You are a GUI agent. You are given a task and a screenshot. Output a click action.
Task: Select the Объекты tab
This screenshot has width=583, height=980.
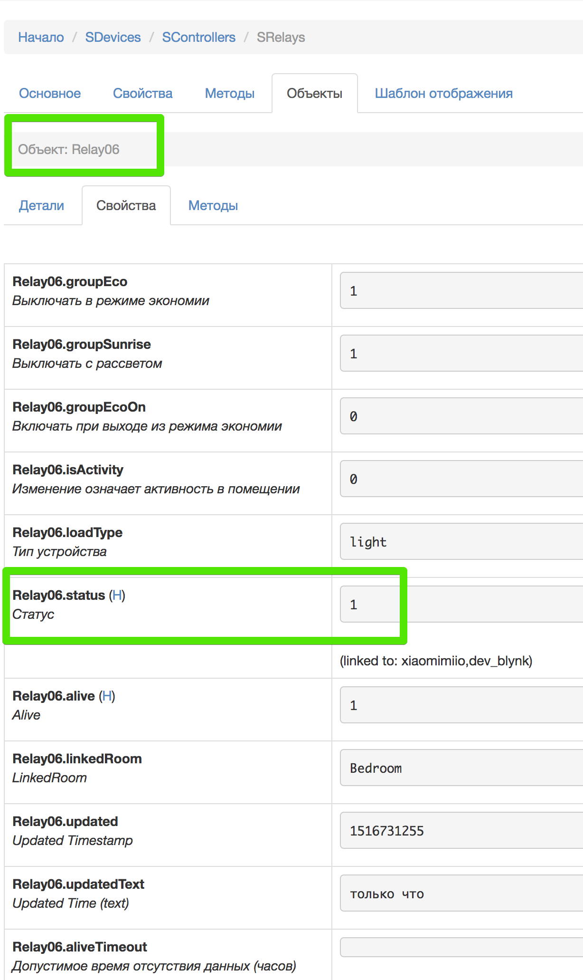(x=314, y=93)
